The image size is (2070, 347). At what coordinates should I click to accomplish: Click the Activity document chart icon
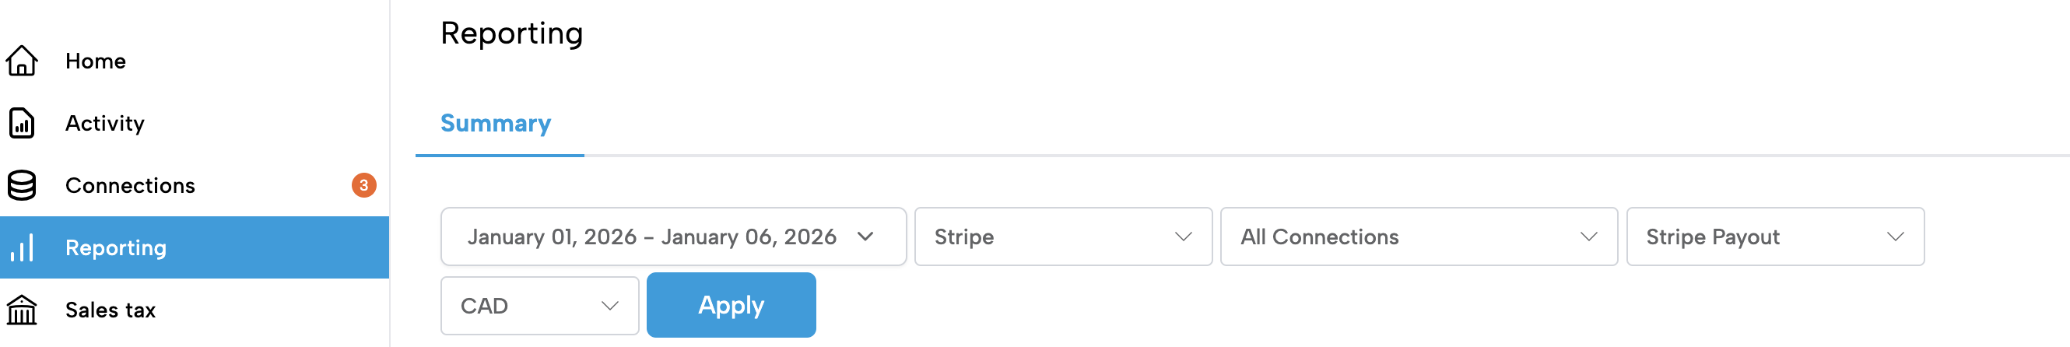pos(22,123)
